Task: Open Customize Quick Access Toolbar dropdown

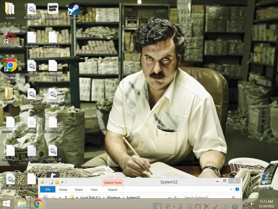Action: point(62,182)
